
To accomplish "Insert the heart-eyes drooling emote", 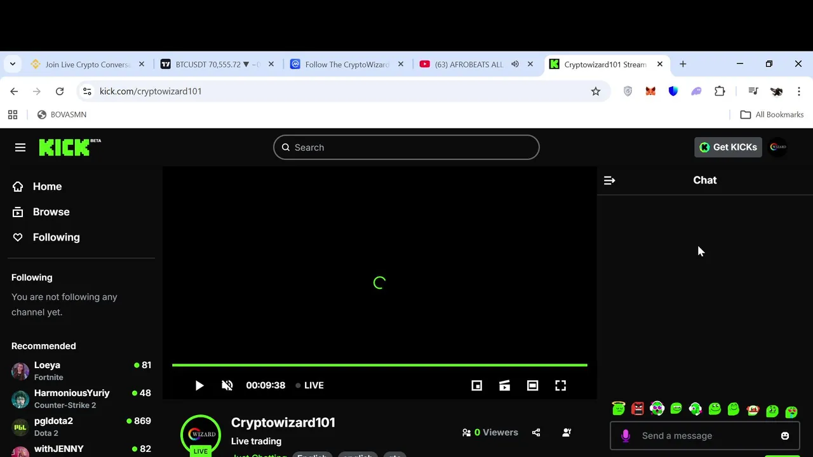I will coord(791,411).
